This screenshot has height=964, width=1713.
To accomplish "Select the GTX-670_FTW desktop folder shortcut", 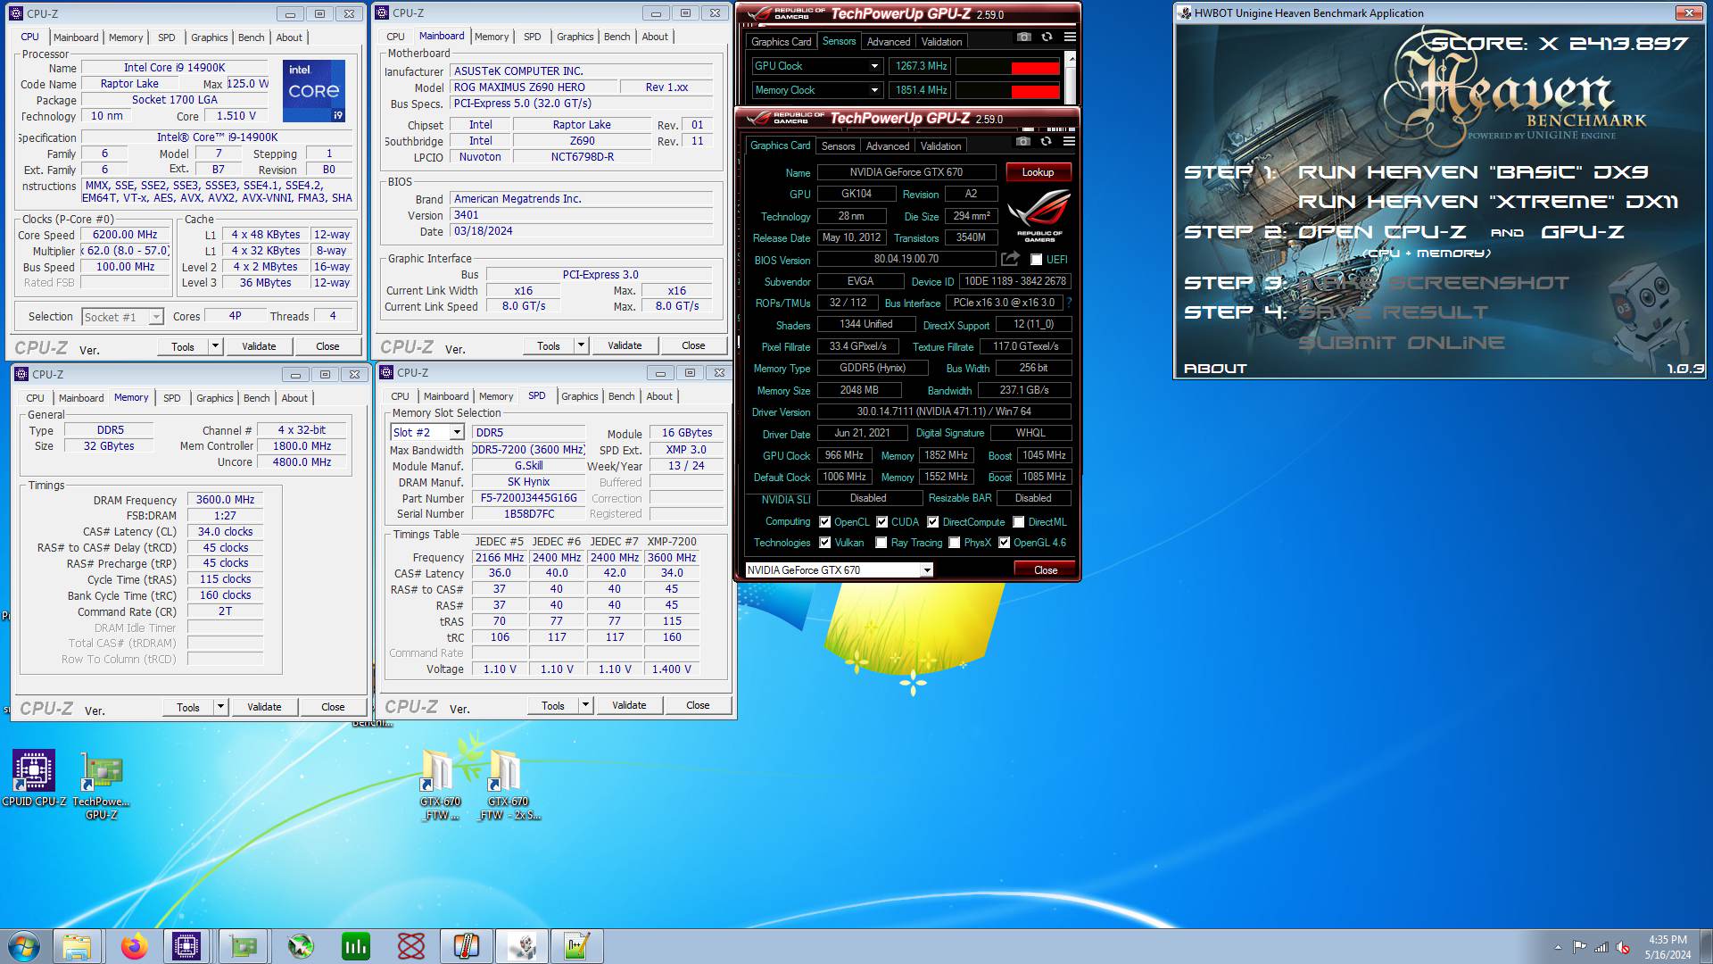I will (439, 785).
